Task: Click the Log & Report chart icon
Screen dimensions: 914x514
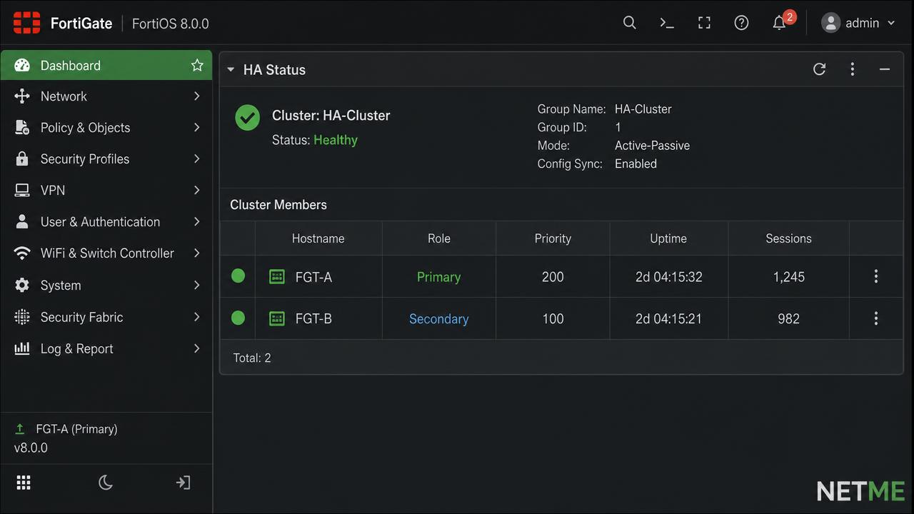Action: (x=22, y=348)
